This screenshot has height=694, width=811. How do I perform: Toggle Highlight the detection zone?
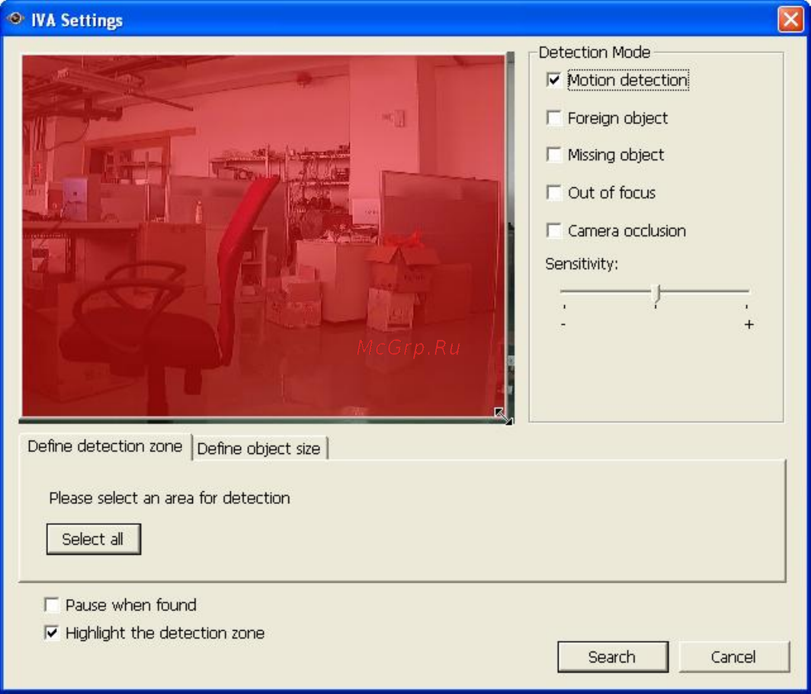(52, 632)
